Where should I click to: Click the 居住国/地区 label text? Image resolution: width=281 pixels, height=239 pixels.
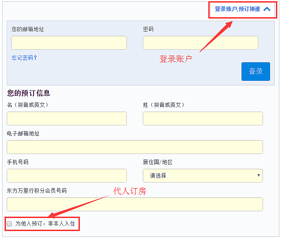[x=158, y=162]
